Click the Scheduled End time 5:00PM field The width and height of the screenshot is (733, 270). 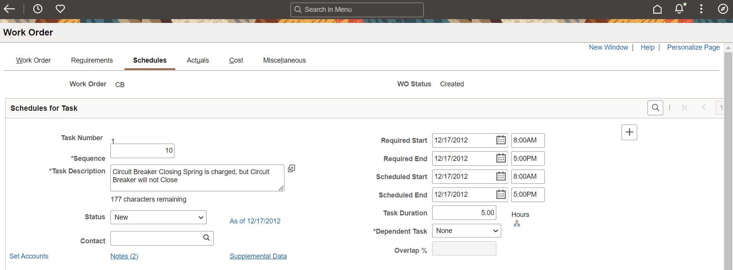(528, 194)
